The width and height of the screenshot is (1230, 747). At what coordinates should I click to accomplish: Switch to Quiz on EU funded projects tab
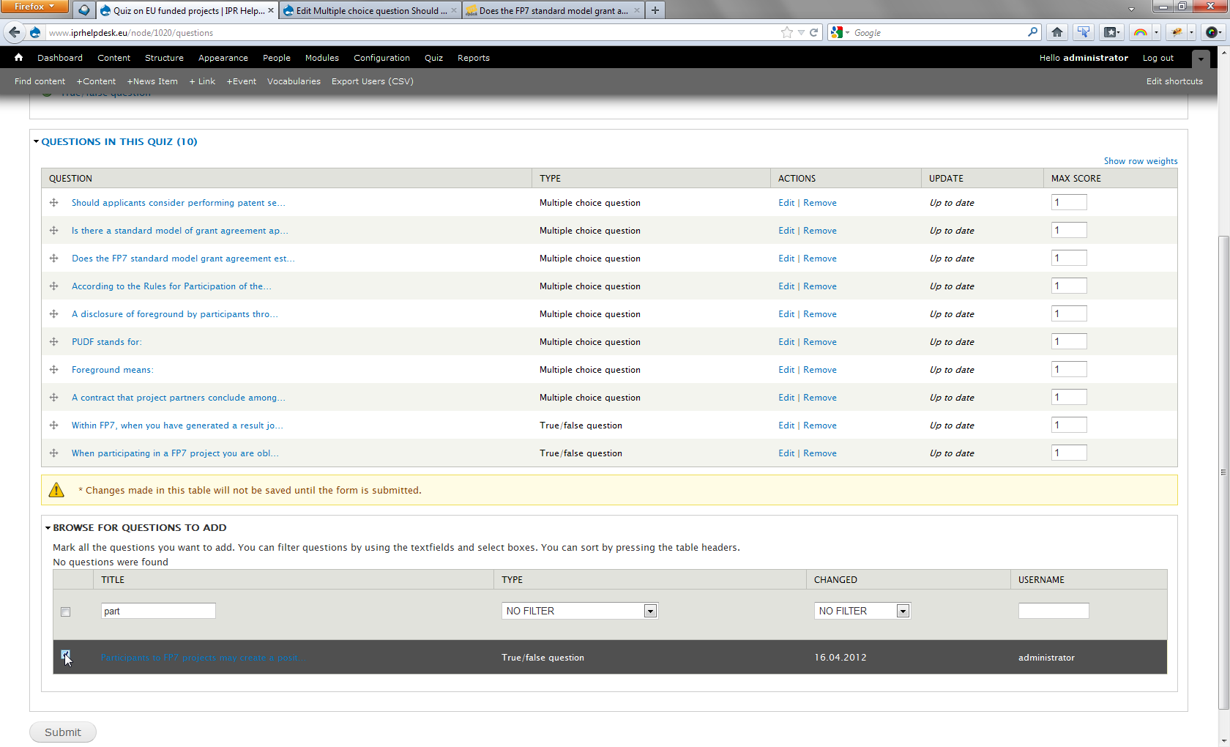tap(187, 10)
